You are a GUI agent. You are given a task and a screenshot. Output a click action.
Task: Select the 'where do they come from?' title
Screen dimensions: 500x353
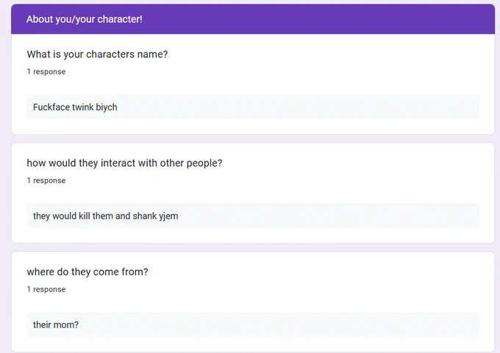(x=87, y=272)
